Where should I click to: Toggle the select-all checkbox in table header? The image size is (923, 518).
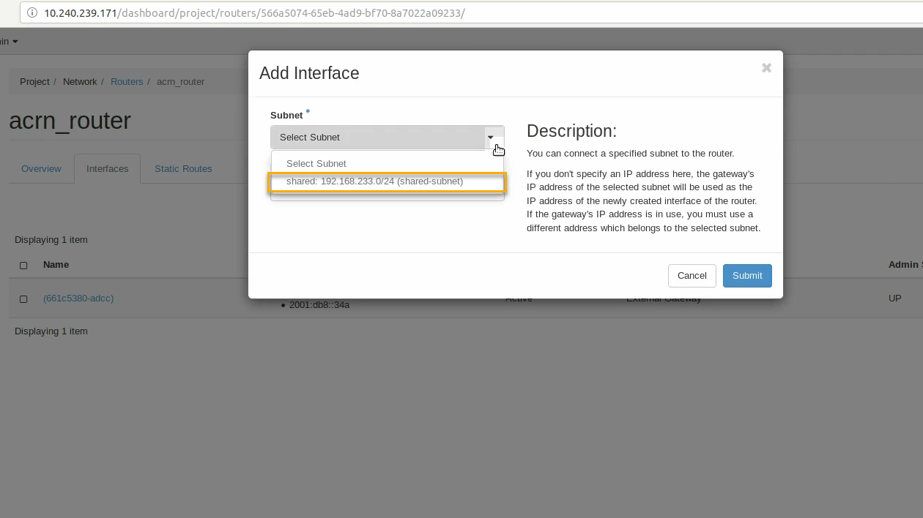click(23, 266)
